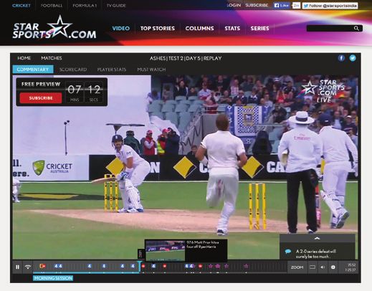The height and width of the screenshot is (291, 372).
Task: Open the COMMENTARY tab
Action: coord(33,70)
